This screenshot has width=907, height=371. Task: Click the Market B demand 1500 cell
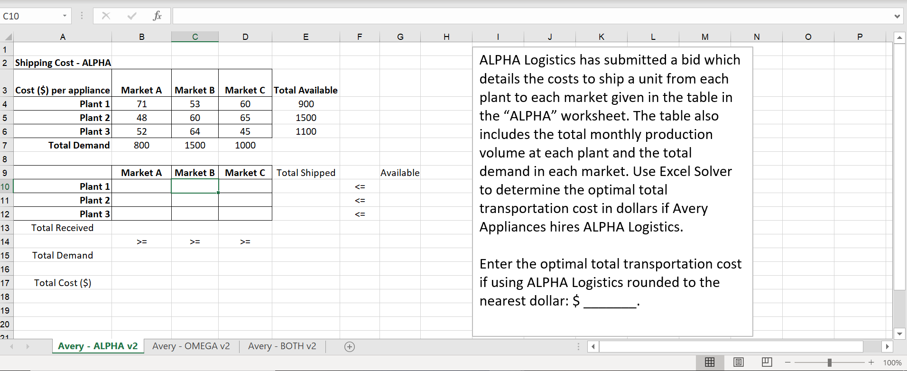tap(195, 145)
